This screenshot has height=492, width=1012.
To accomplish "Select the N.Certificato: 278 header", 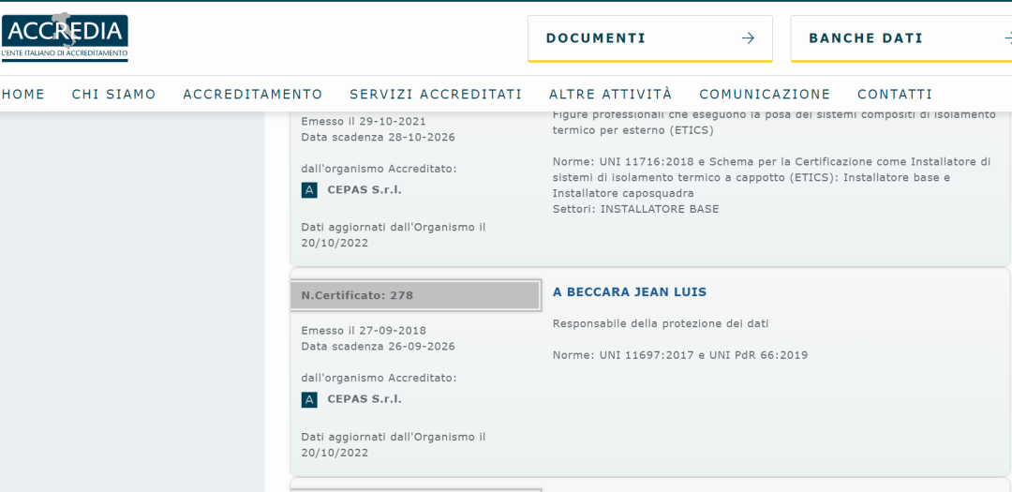I will tap(415, 296).
